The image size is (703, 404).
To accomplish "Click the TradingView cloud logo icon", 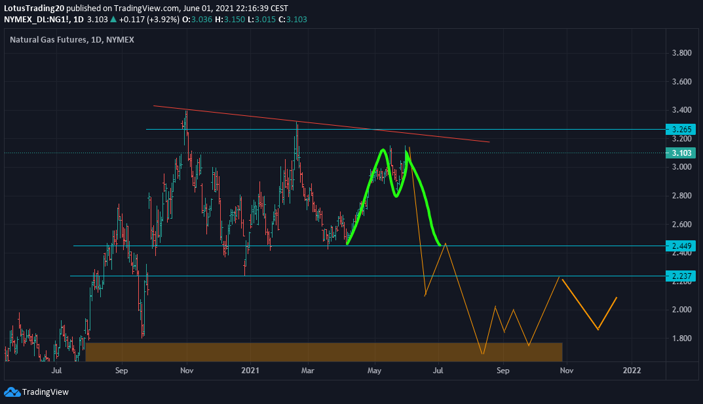I will coord(12,392).
